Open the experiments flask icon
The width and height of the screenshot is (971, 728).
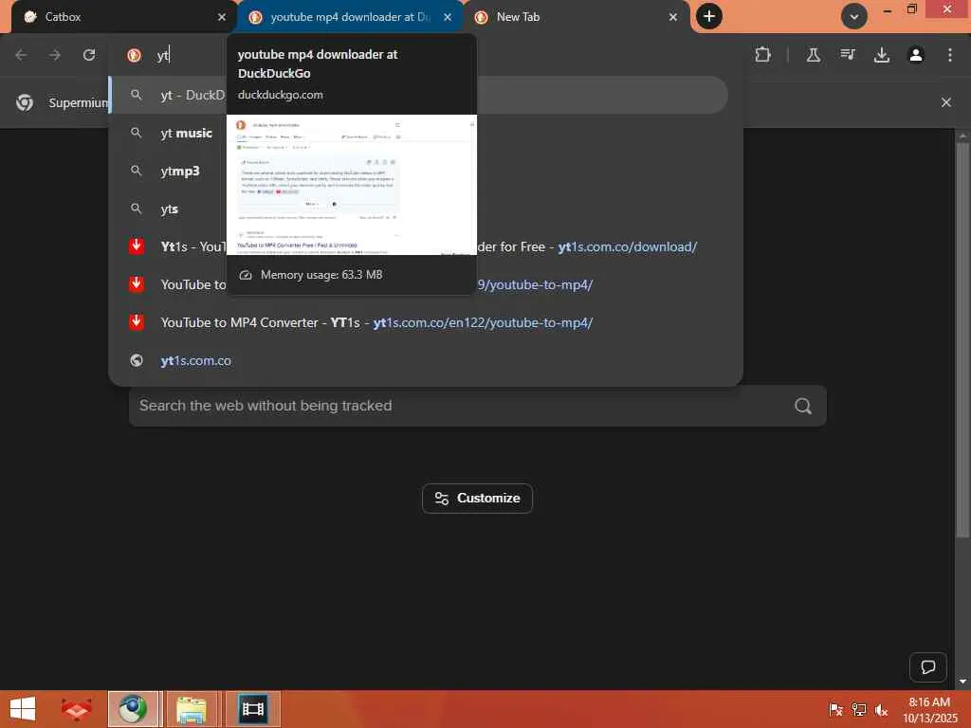tap(814, 55)
